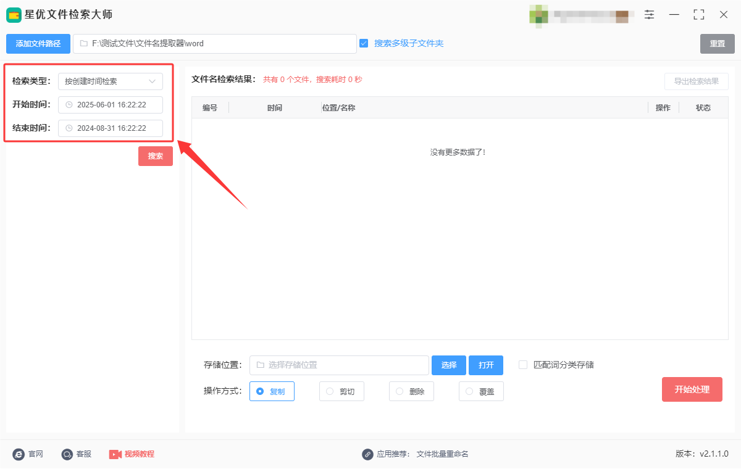Click the clock icon in end time
The width and height of the screenshot is (741, 469).
(x=69, y=128)
